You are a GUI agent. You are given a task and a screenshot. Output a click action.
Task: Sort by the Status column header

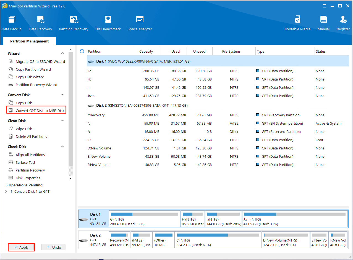(332, 51)
